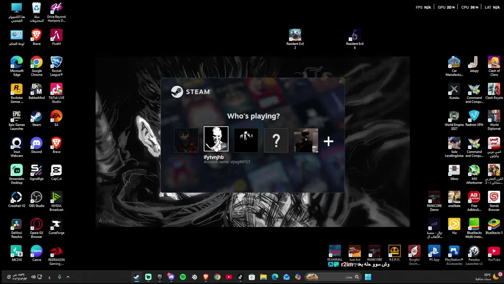Open Free Adblocker desktop shortcut
Viewport: 504px width, 284px height.
474,201
